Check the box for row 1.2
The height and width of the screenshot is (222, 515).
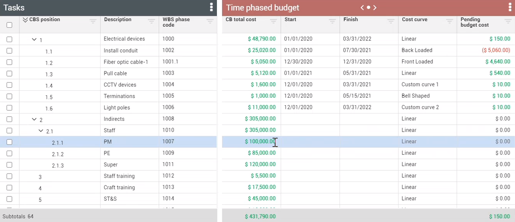[x=9, y=62]
